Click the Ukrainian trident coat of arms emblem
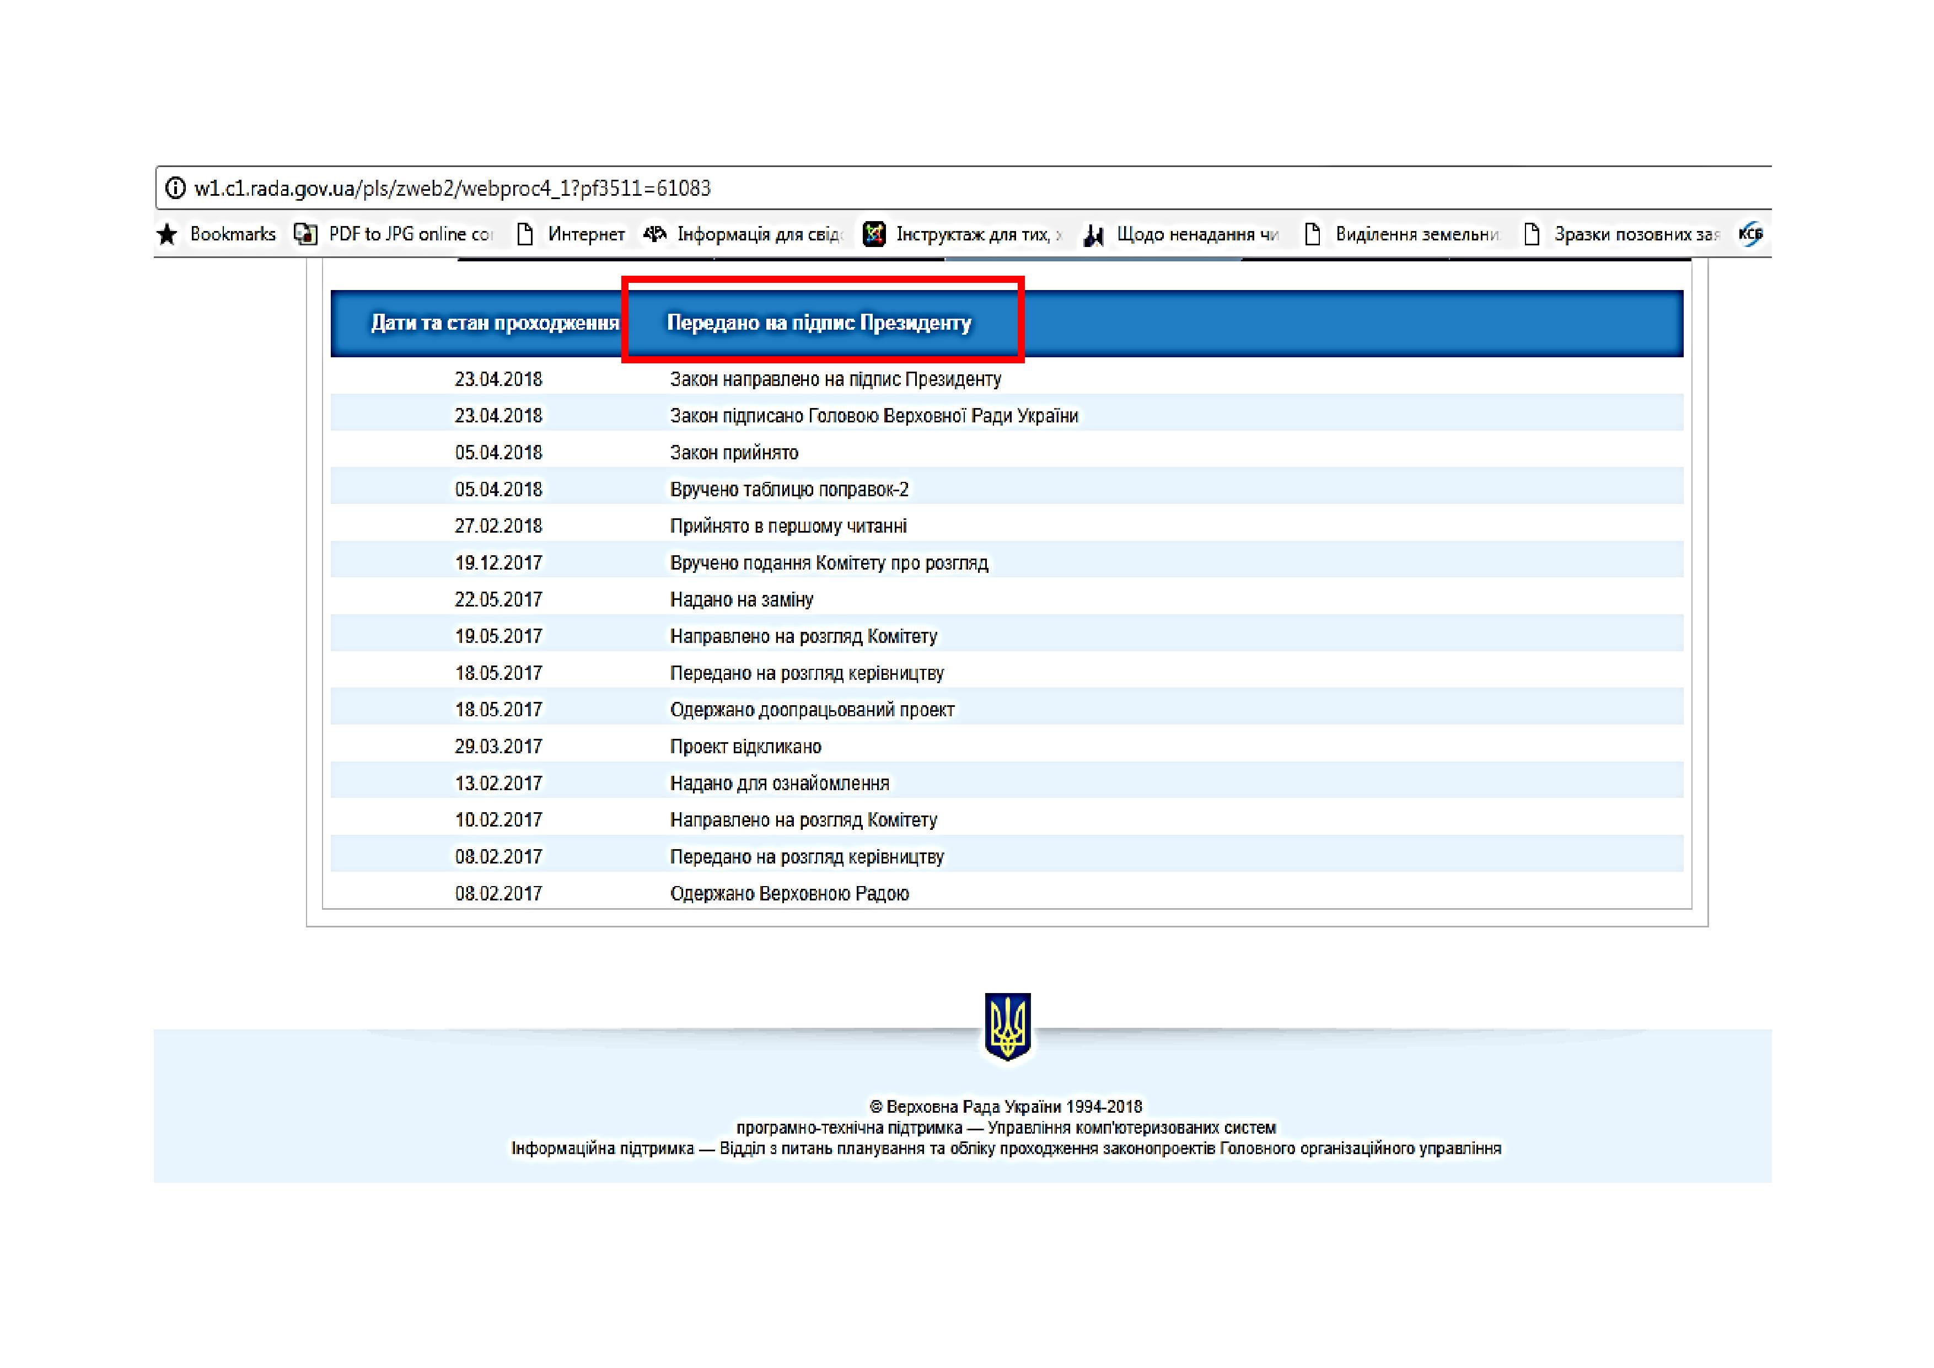The height and width of the screenshot is (1368, 1934). pyautogui.click(x=1007, y=1026)
